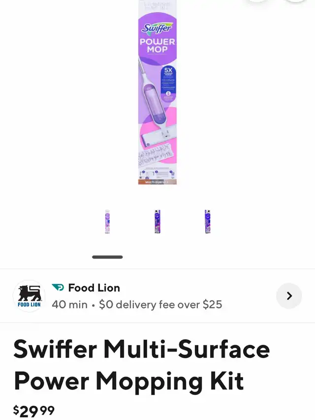Screen dimensions: 315x420
Task: Tap the teal DashPass badge icon
Action: coord(58,288)
